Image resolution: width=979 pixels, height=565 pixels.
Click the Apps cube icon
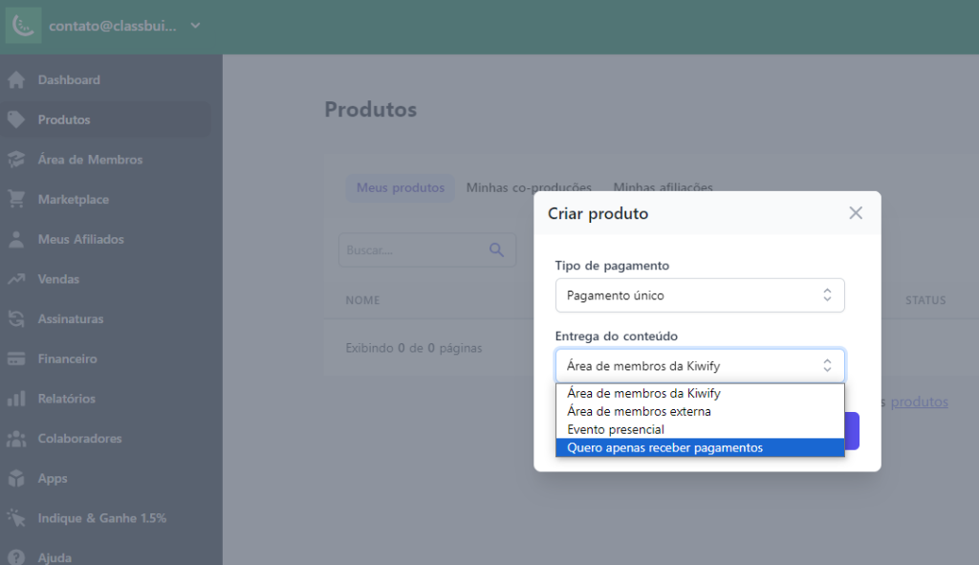(x=16, y=478)
